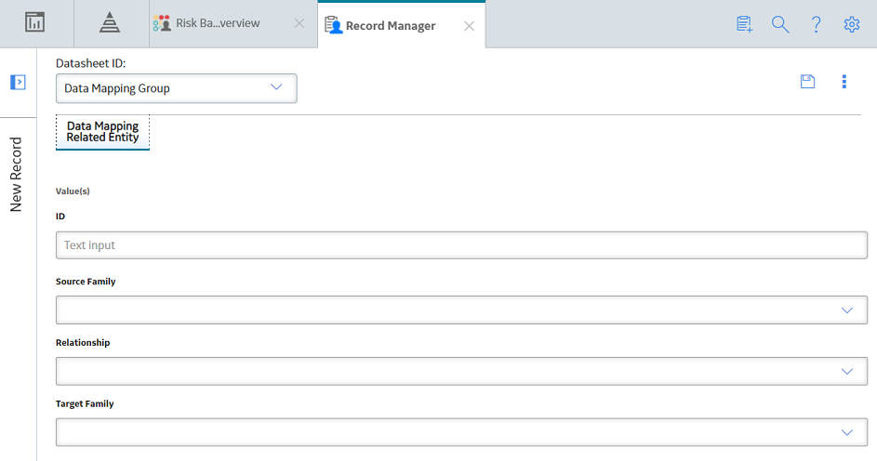
Task: Open the help question mark icon
Action: [x=816, y=24]
